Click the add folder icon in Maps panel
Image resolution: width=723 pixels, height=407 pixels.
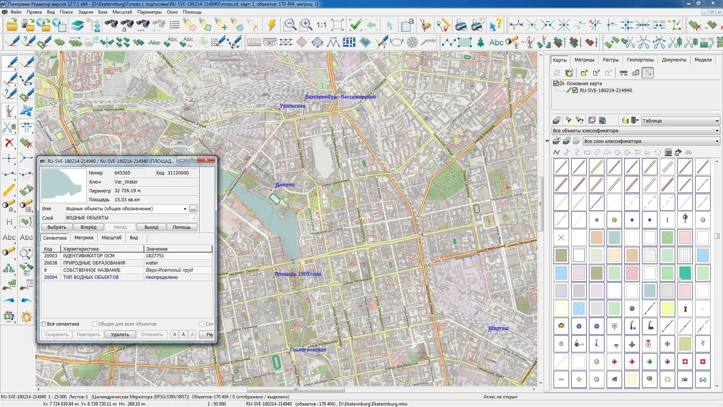(x=584, y=73)
